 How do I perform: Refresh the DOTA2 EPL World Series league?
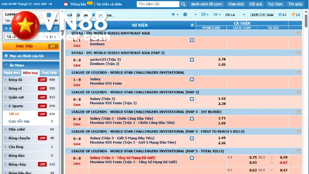pyautogui.click(x=298, y=33)
